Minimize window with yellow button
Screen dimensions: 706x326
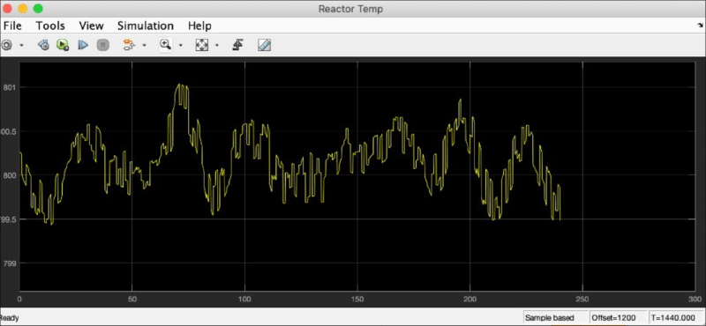[x=23, y=9]
